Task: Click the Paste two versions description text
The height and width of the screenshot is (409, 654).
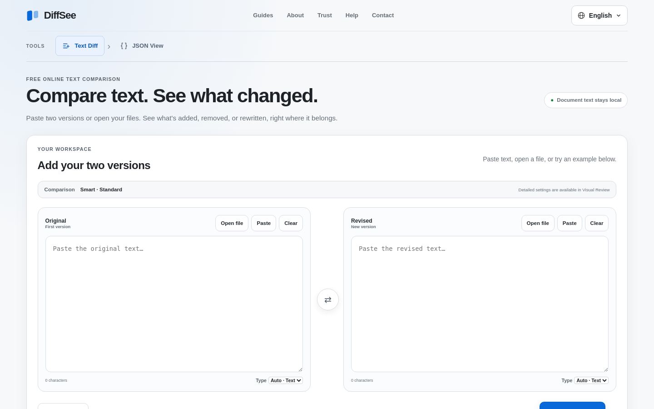Action: [x=182, y=118]
